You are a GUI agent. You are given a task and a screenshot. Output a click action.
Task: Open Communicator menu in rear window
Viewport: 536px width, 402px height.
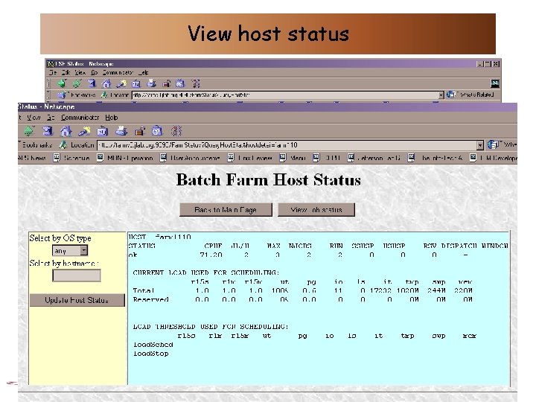[x=118, y=73]
